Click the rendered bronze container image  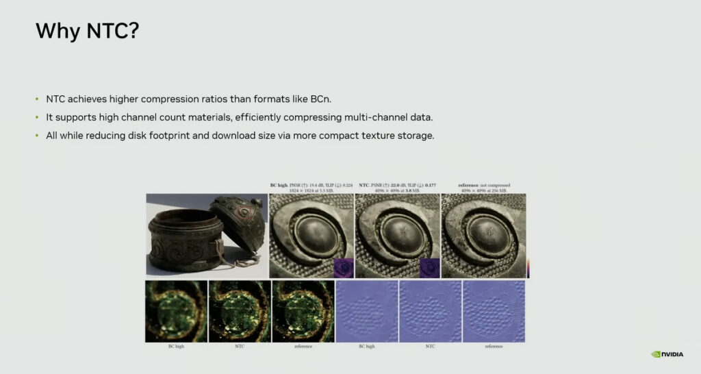coord(207,234)
